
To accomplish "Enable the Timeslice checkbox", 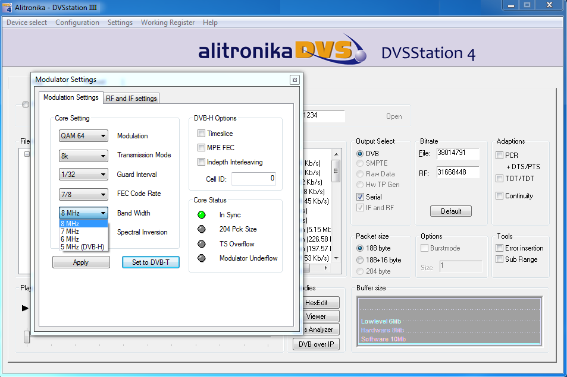I will pos(202,134).
